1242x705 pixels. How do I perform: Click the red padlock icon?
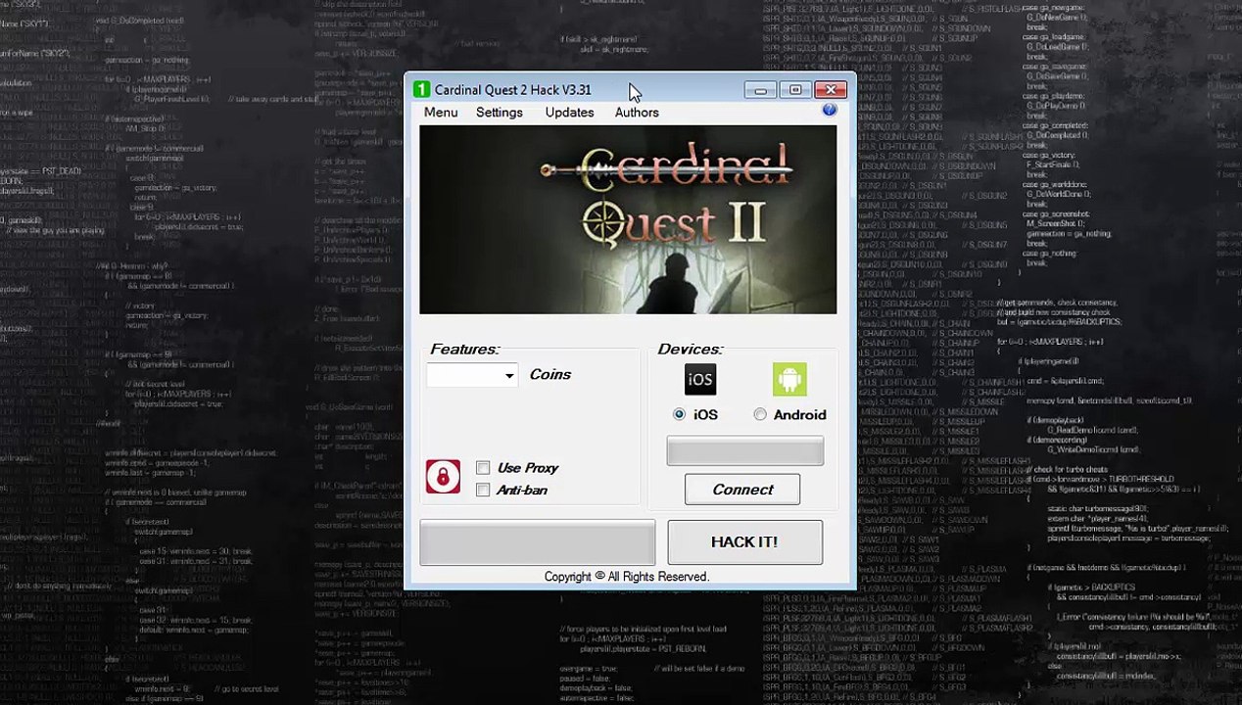(x=443, y=477)
